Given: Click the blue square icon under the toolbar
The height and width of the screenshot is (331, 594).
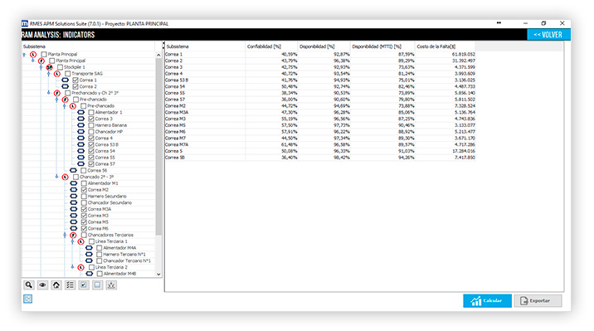Looking at the screenshot, I should [x=27, y=299].
